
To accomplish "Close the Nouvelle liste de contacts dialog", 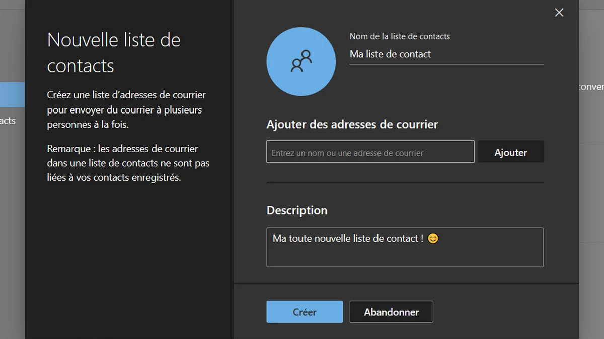I will (559, 13).
